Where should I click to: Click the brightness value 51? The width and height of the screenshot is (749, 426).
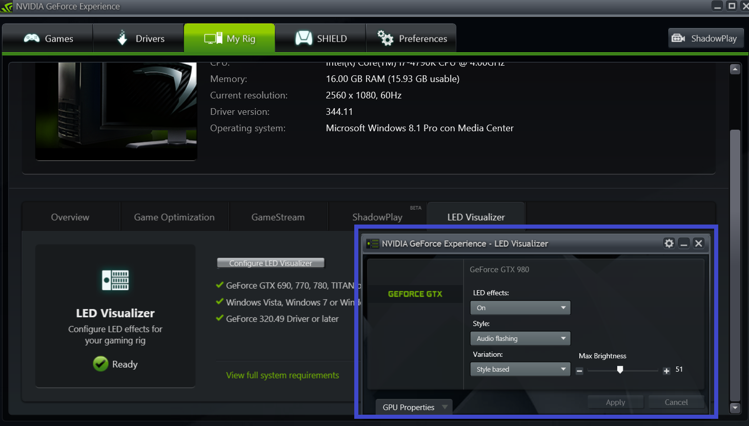click(x=679, y=369)
